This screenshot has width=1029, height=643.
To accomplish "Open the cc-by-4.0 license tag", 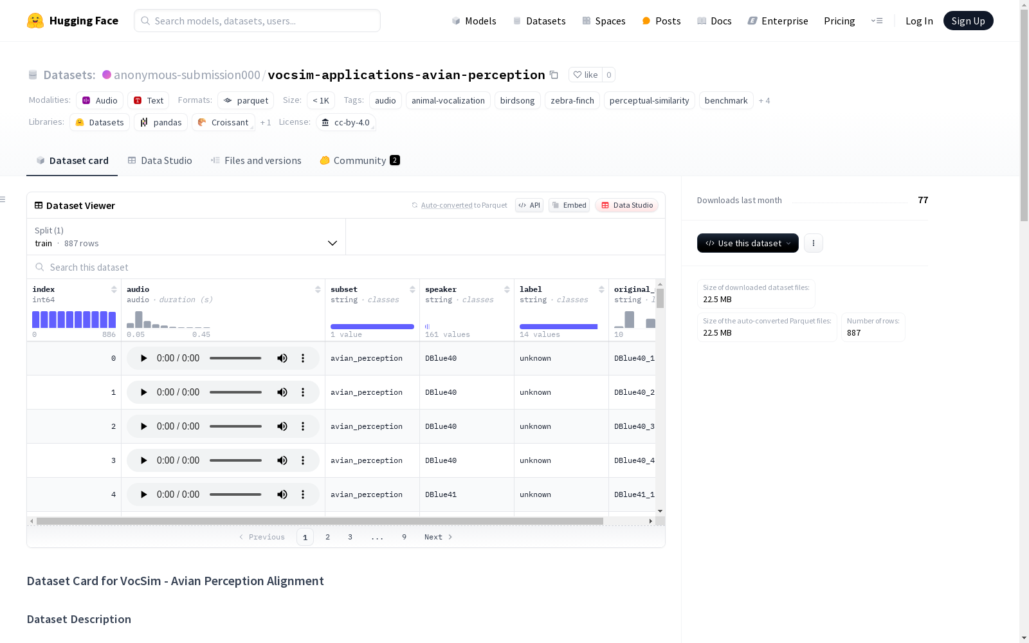I will click(346, 122).
